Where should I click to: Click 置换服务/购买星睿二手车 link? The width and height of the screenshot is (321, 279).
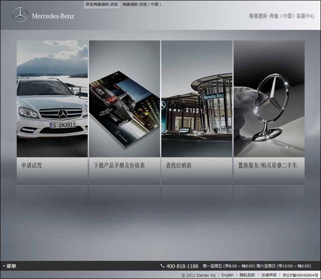pos(267,165)
